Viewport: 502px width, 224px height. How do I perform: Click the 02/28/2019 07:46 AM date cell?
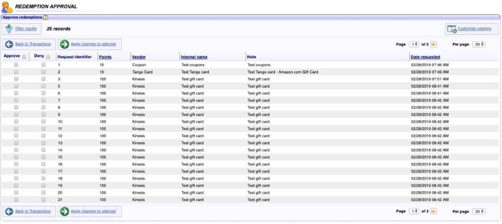(430, 65)
